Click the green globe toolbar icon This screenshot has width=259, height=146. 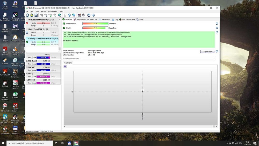coord(60,15)
